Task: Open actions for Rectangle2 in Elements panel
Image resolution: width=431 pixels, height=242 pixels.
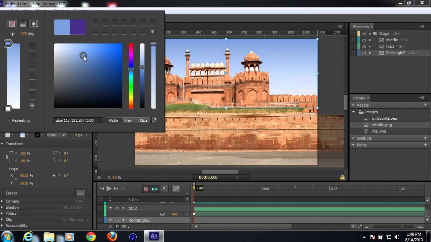Action: (353, 53)
